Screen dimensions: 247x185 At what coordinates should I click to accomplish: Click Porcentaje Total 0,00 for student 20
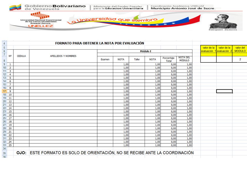(x=168, y=128)
